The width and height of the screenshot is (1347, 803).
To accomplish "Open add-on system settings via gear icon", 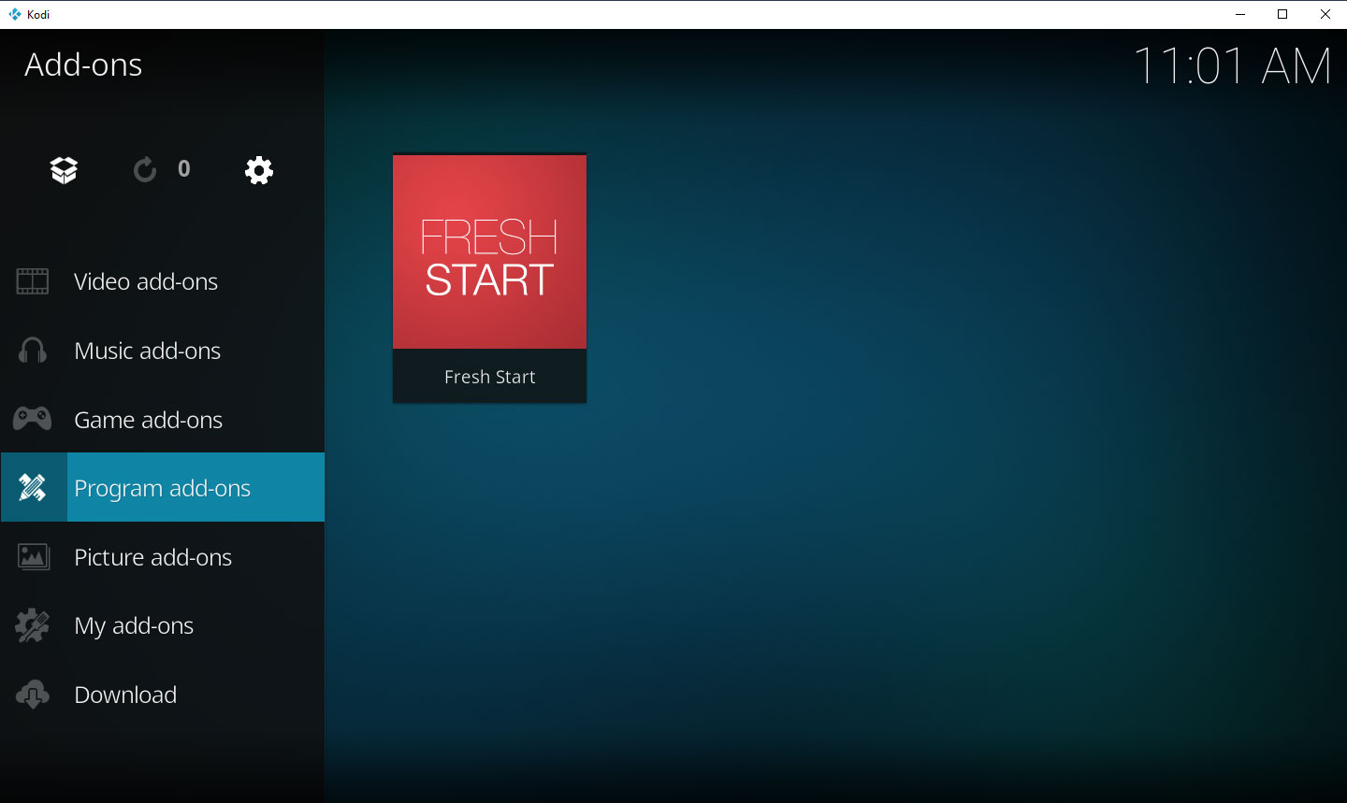I will pos(258,169).
